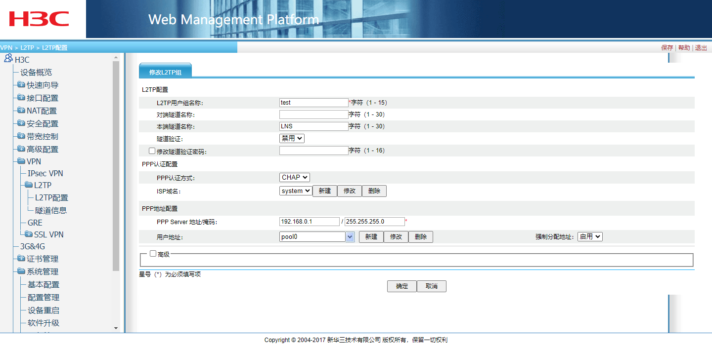Open the 强制分配地址 dropdown
Viewport: 712px width, 346px height.
(590, 237)
